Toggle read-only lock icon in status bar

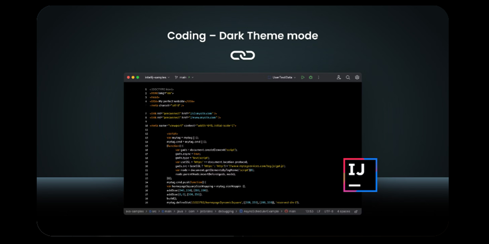point(356,211)
